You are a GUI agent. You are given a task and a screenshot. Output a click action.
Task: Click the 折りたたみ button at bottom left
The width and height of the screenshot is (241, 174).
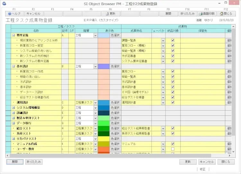(x=34, y=162)
